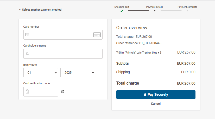Click the arrow of the year selector

pos(93,72)
